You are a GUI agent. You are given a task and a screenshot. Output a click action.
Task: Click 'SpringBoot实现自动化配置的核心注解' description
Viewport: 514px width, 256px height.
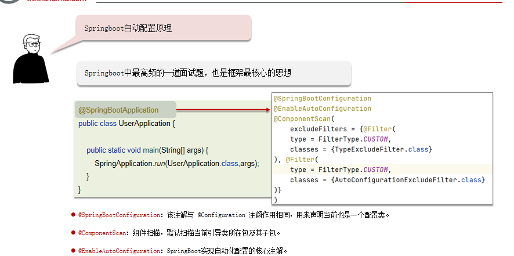[x=227, y=251]
